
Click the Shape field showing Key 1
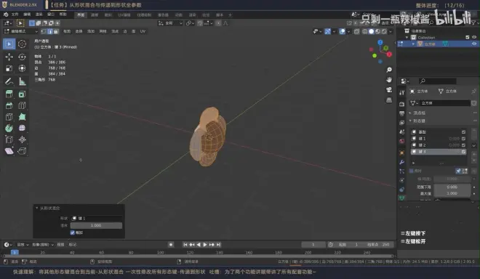[x=96, y=218]
